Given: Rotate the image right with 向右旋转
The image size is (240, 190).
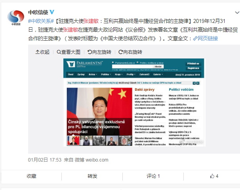Looking at the screenshot, I should [x=130, y=52].
